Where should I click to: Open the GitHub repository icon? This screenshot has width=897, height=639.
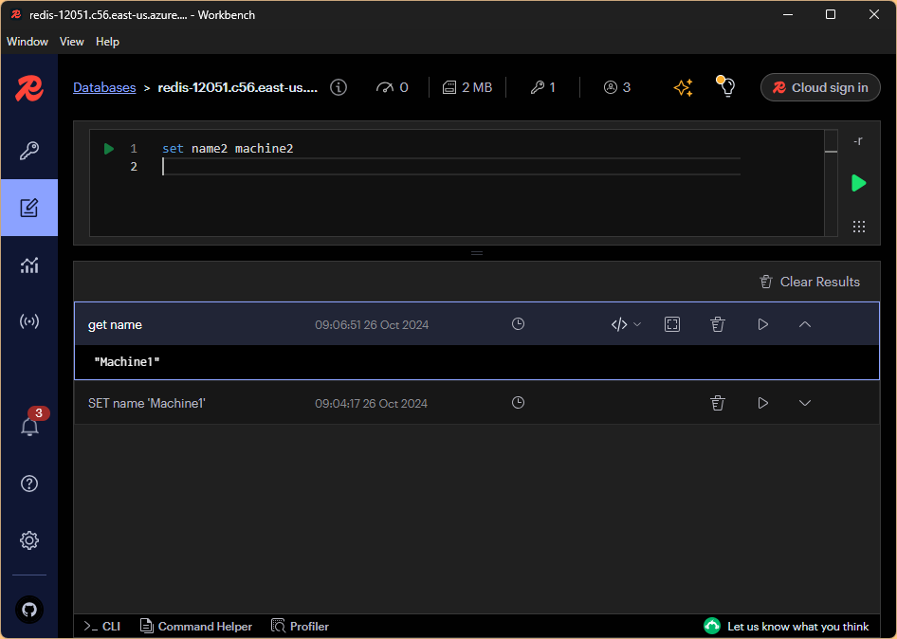coord(29,610)
